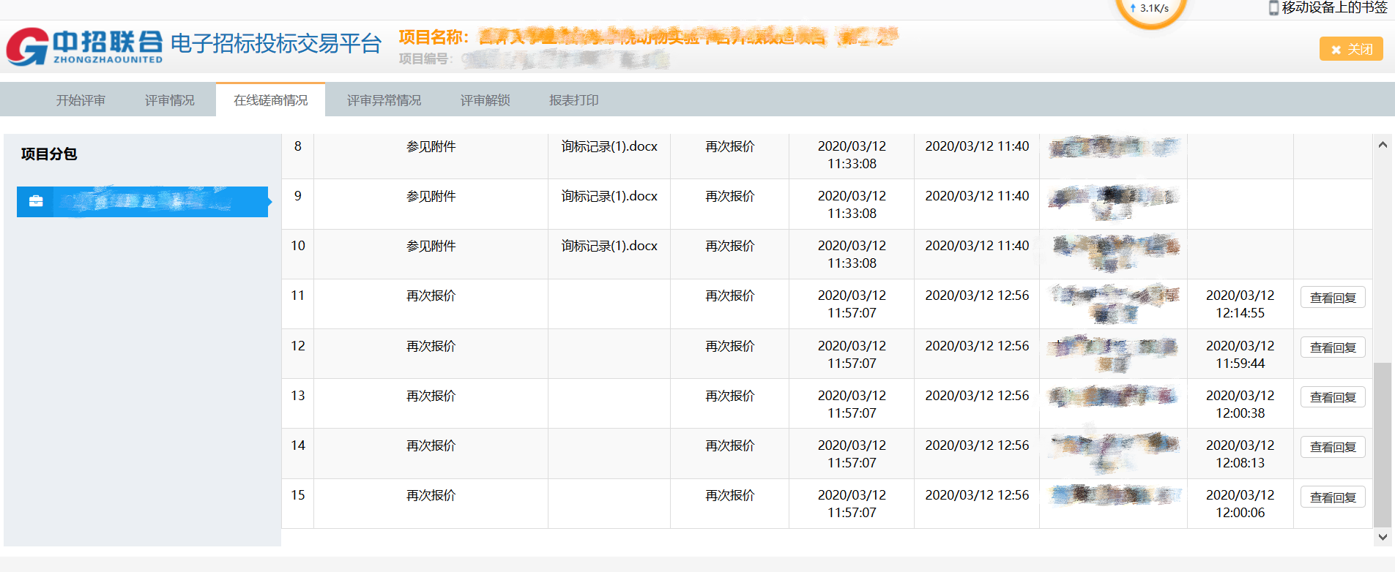
Task: Click the scrollbar up arrow
Action: 1383,145
